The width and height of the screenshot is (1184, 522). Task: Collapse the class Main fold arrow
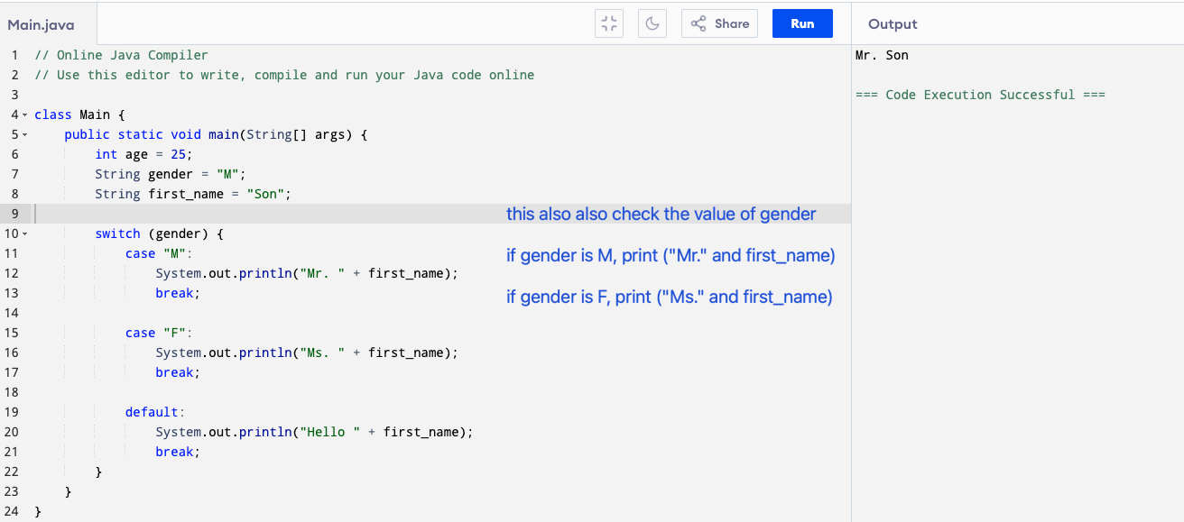[24, 115]
